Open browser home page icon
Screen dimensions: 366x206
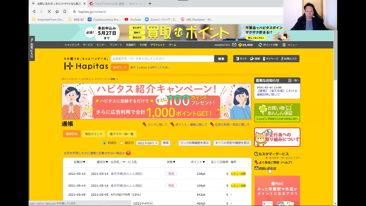tap(57, 11)
